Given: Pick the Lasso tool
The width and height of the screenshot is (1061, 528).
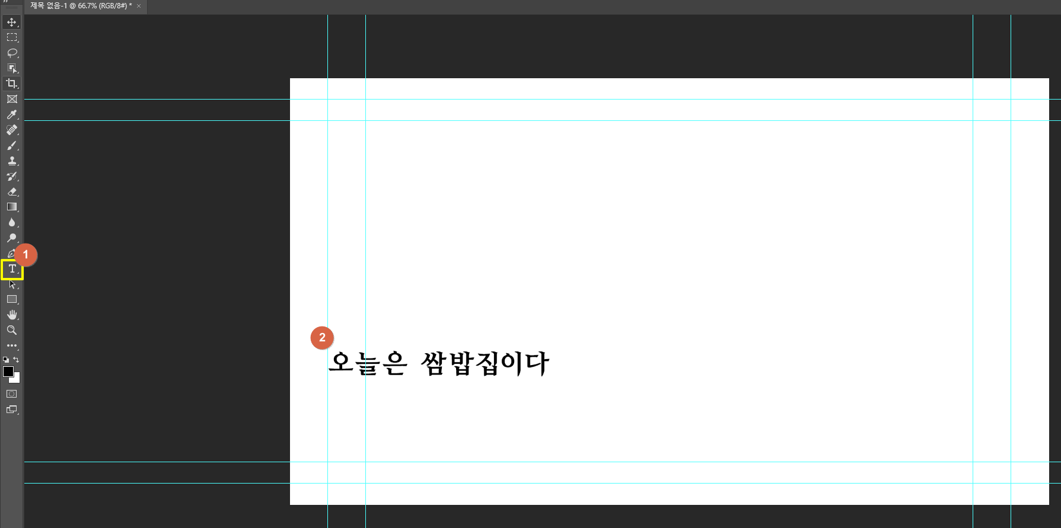Looking at the screenshot, I should 12,53.
